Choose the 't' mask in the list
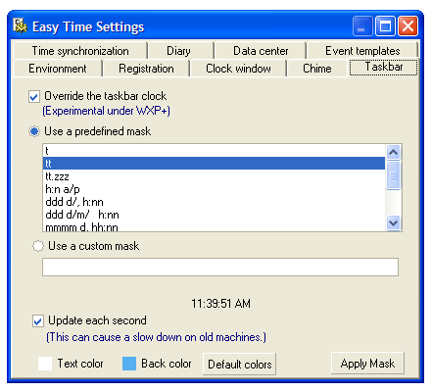This screenshot has height=392, width=432. tap(214, 151)
